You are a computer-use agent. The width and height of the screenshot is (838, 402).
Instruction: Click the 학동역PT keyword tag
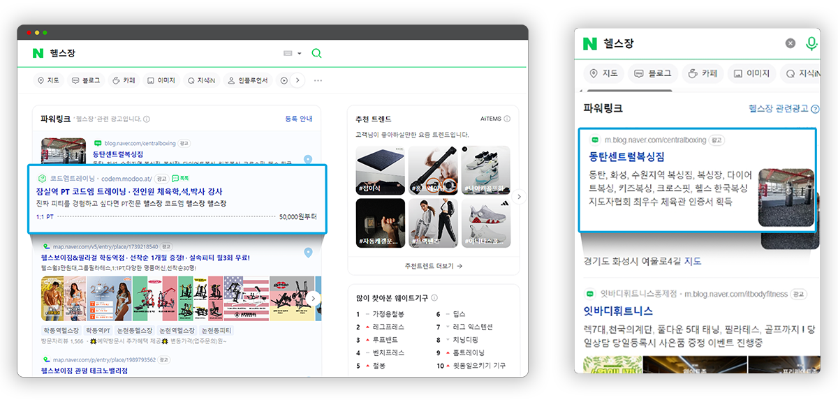(97, 330)
